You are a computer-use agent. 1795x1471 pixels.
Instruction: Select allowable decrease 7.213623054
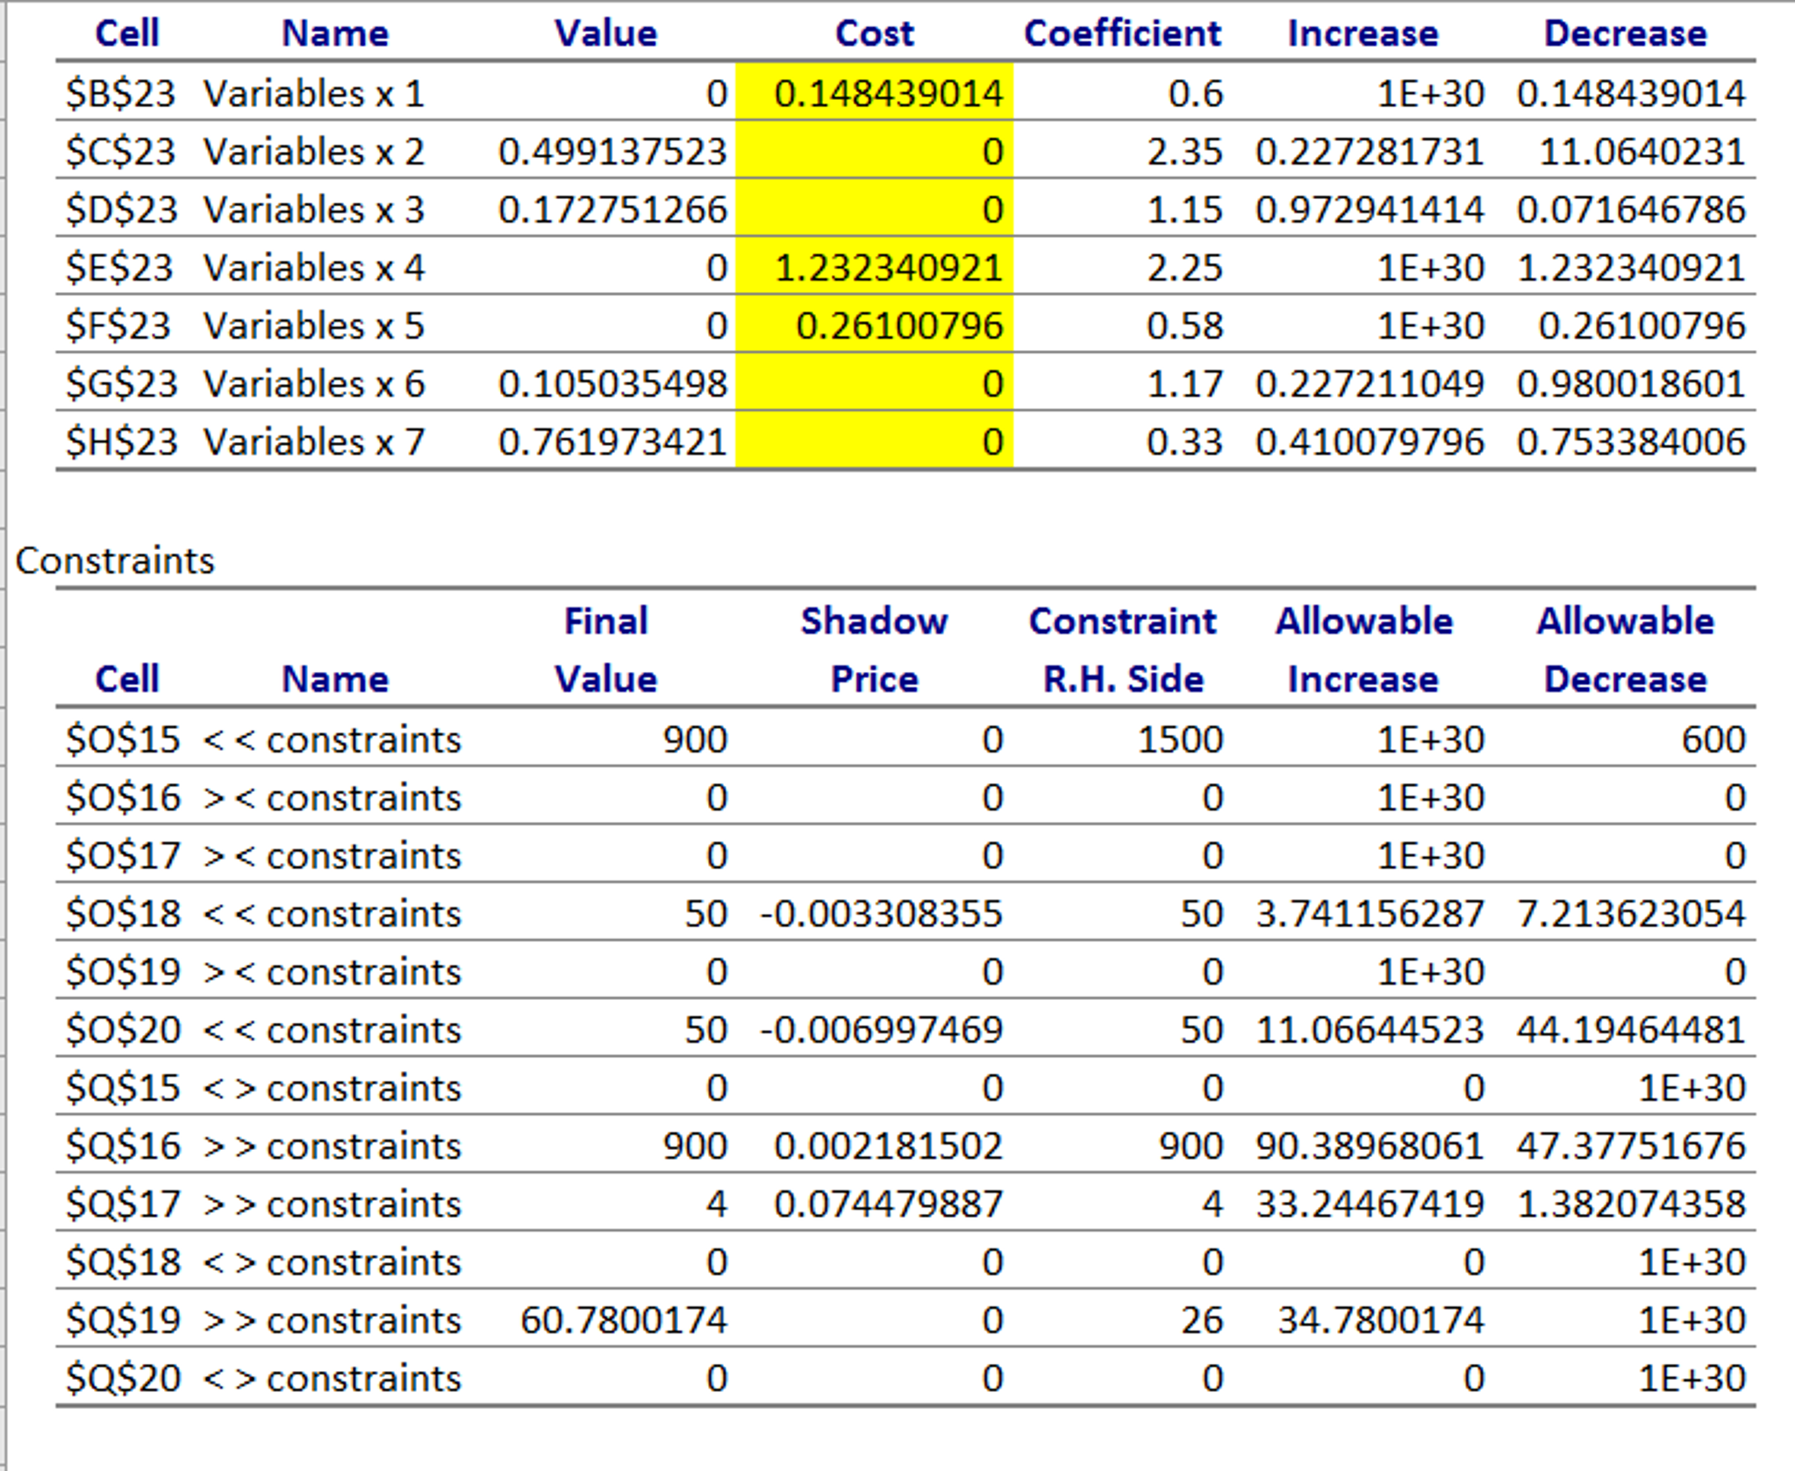tap(1631, 914)
